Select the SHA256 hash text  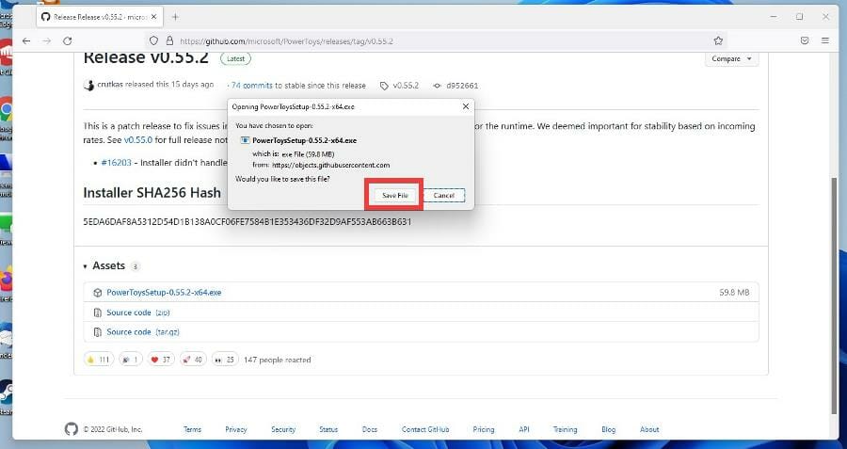248,221
